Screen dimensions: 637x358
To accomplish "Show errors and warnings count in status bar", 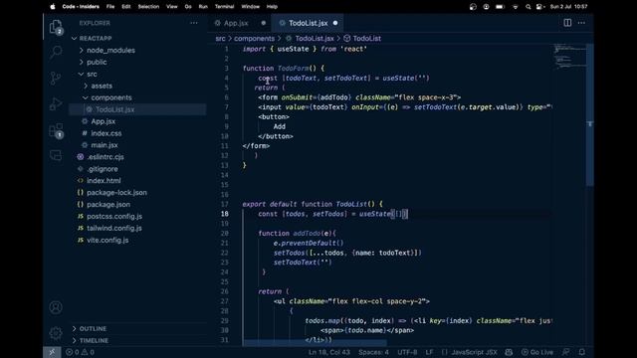I will [x=80, y=352].
